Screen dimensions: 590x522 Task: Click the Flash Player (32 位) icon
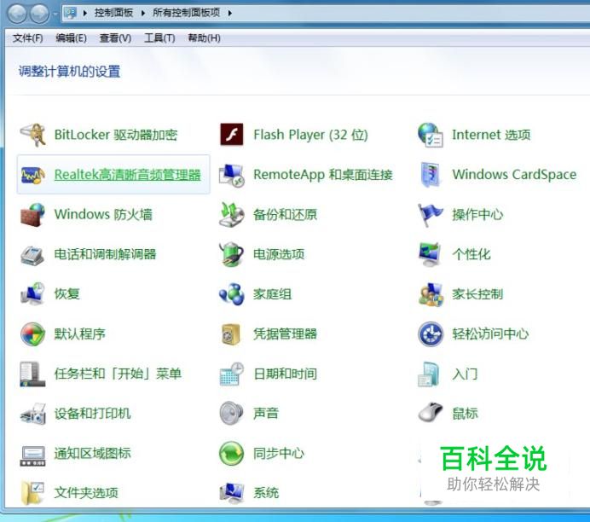[x=231, y=135]
